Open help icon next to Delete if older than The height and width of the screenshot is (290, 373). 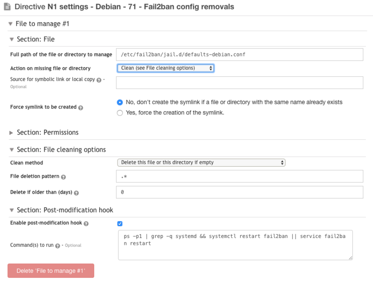pyautogui.click(x=76, y=193)
